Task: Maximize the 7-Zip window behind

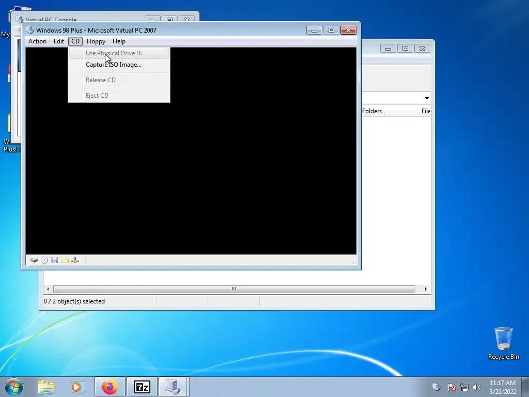Action: click(405, 49)
